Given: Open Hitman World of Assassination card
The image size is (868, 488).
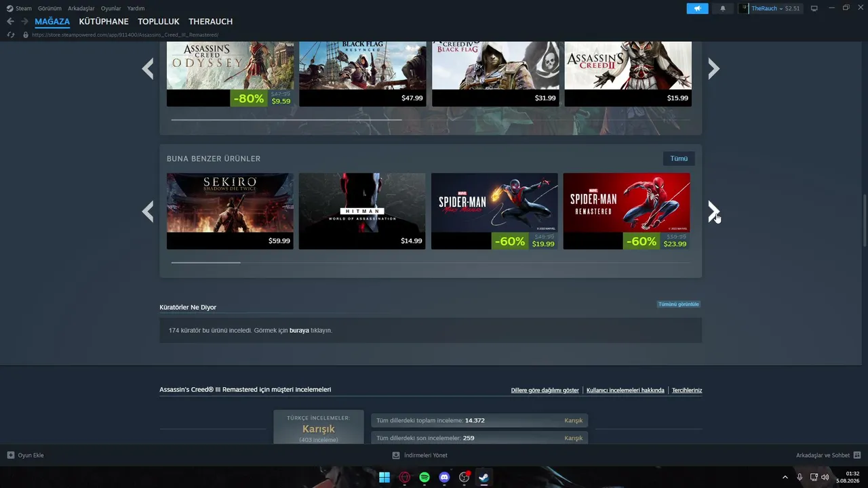Looking at the screenshot, I should pyautogui.click(x=362, y=211).
